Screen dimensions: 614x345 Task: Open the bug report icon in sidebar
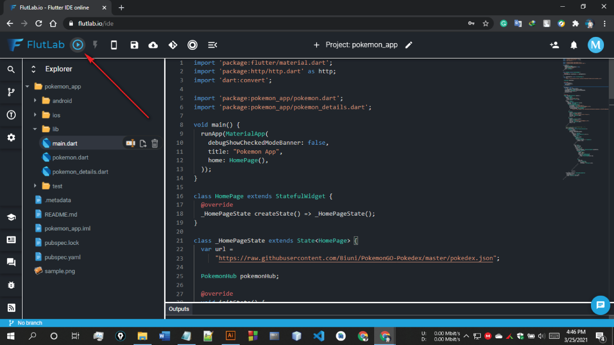point(11,285)
